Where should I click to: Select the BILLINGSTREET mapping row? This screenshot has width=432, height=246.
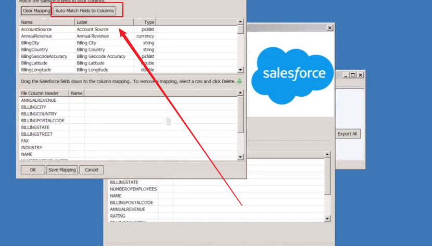coord(129,134)
